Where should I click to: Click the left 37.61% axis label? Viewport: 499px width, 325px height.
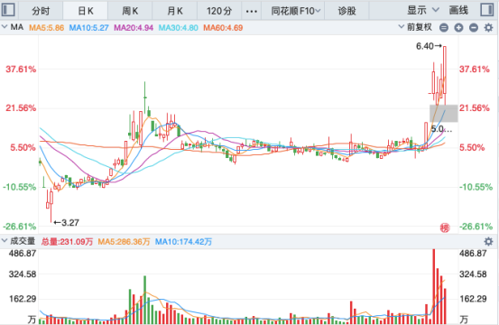click(x=21, y=70)
